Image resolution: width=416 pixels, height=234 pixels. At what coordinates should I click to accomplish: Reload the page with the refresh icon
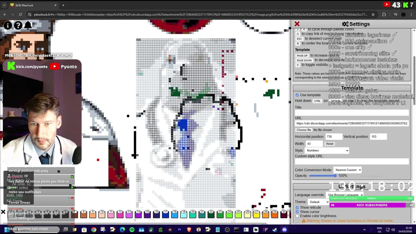[20, 14]
